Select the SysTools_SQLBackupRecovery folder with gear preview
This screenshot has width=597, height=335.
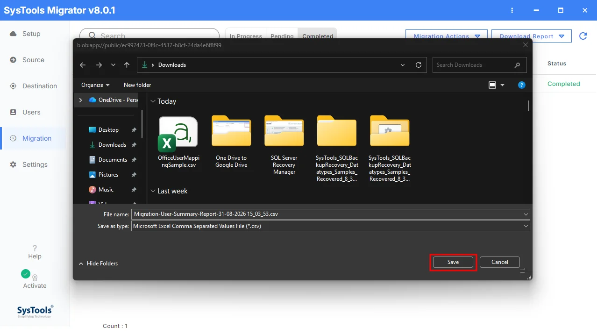click(x=390, y=149)
